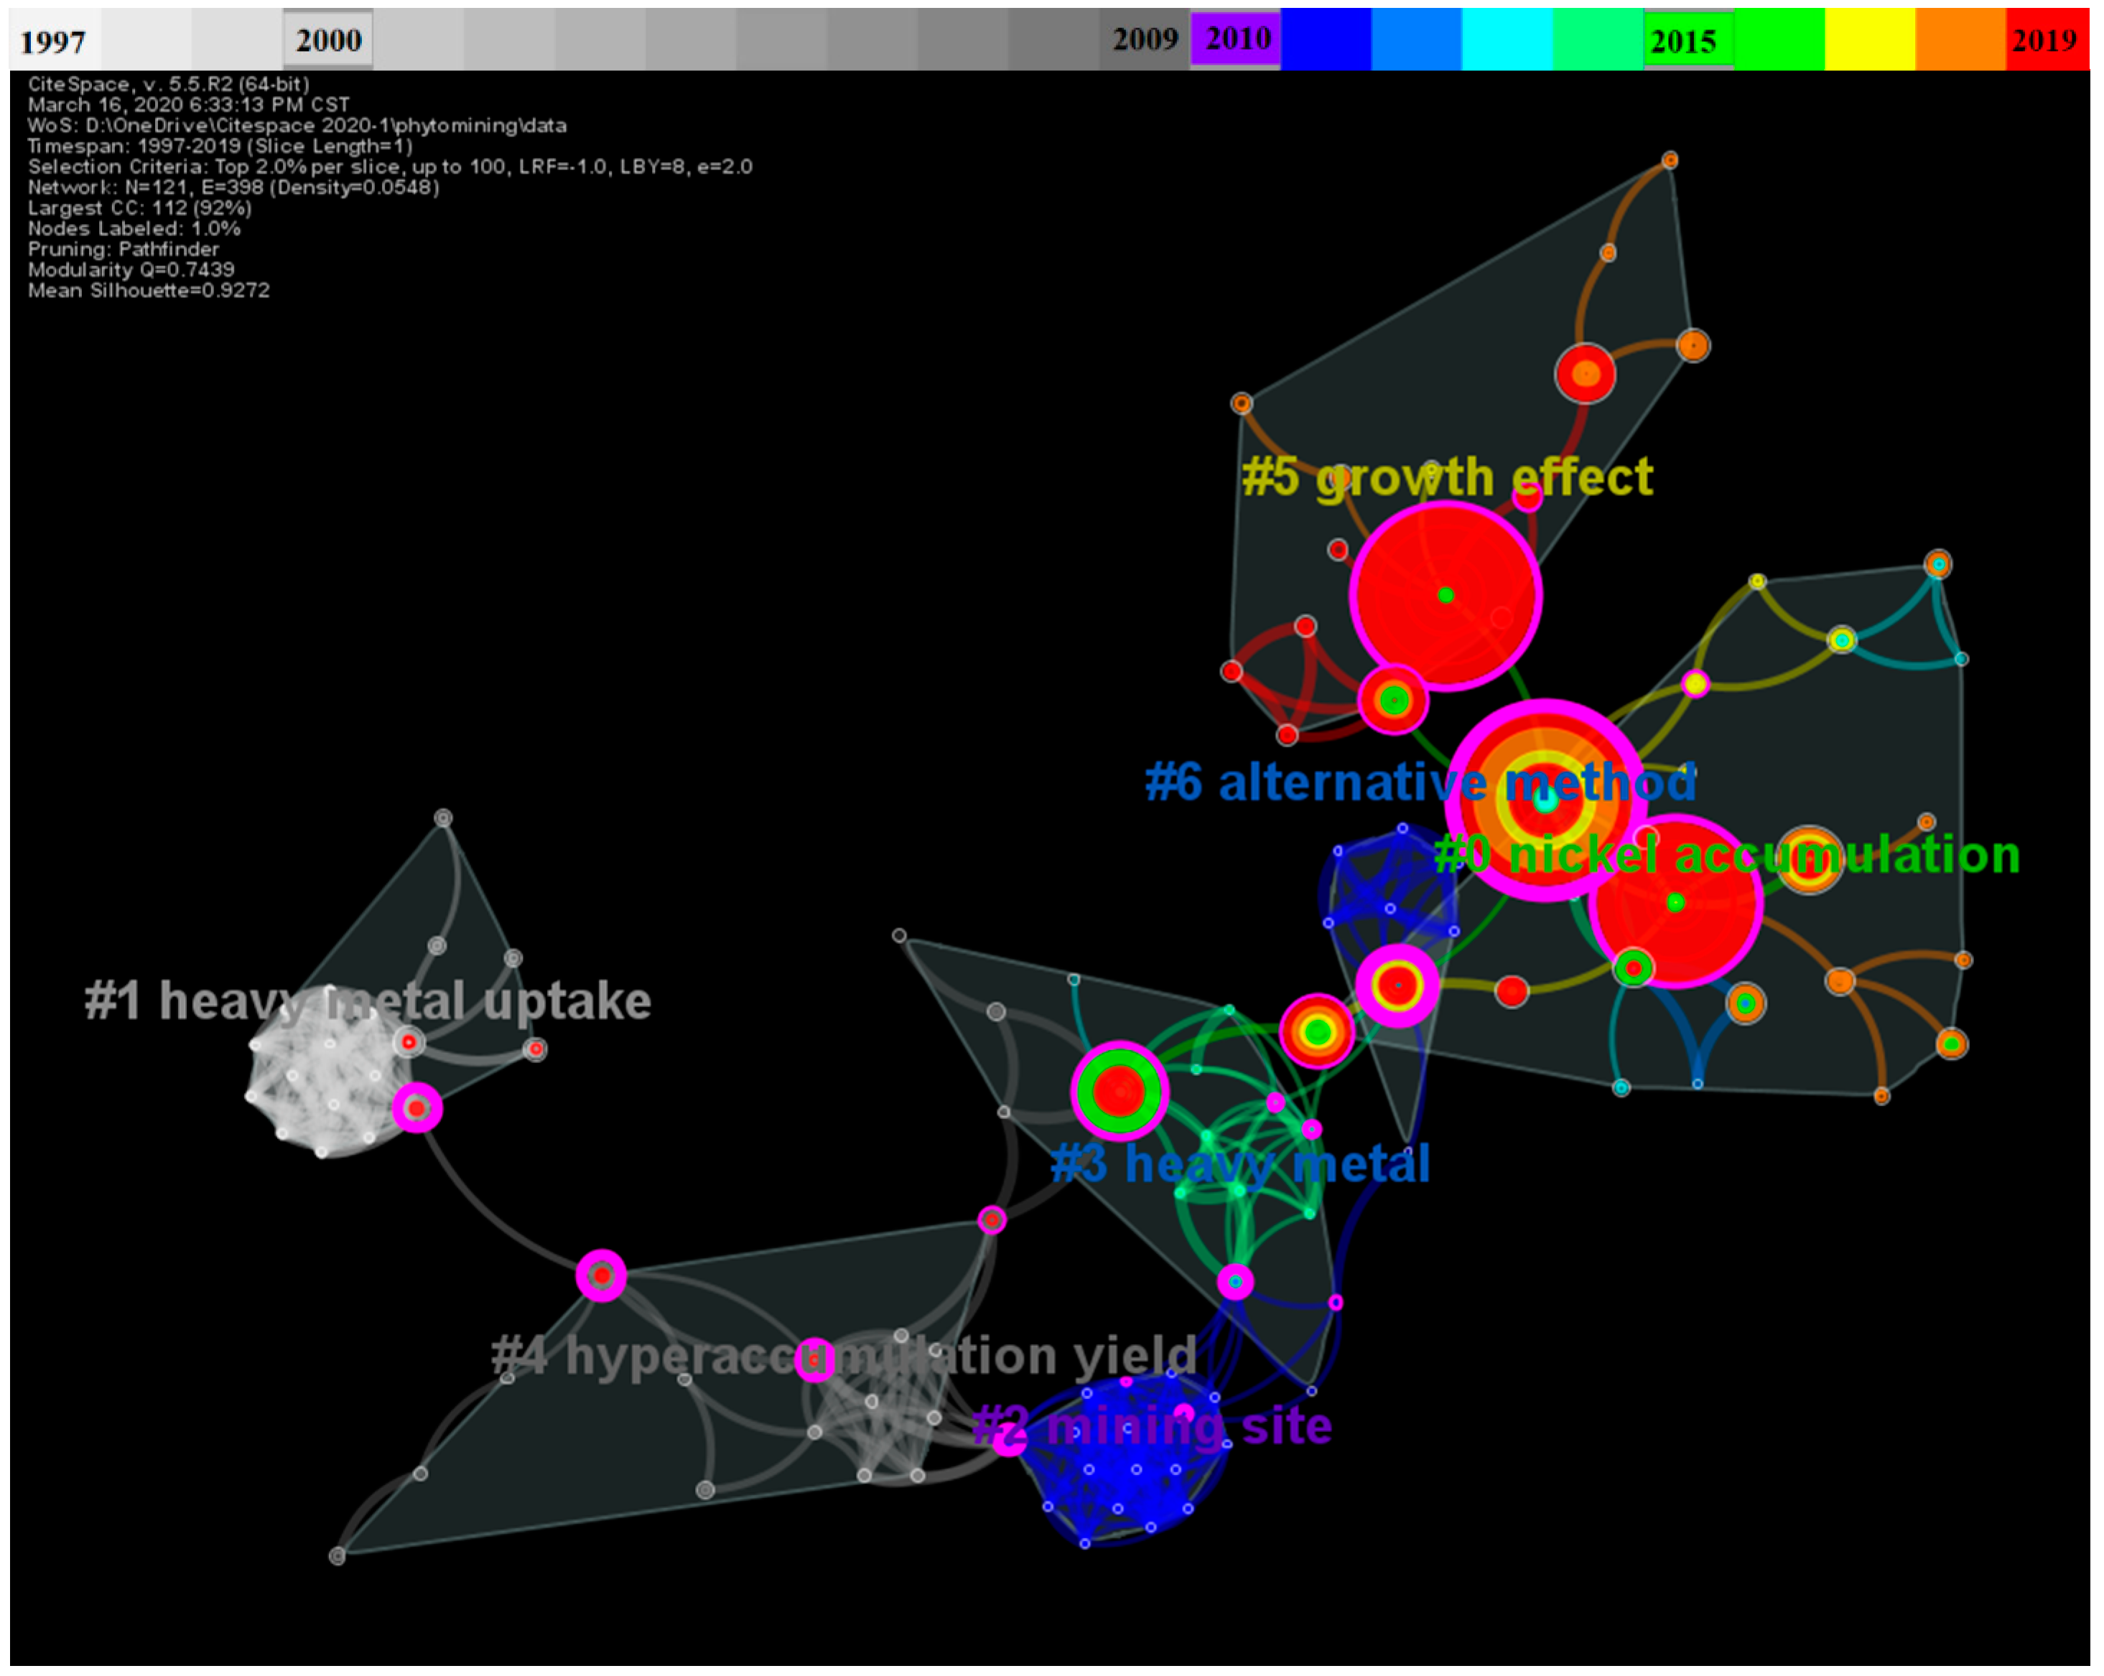Click the largest red node under growth effect
This screenshot has width=2104, height=1676.
(1446, 595)
